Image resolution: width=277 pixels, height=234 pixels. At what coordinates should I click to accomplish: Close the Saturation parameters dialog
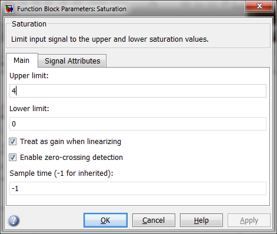(x=259, y=6)
